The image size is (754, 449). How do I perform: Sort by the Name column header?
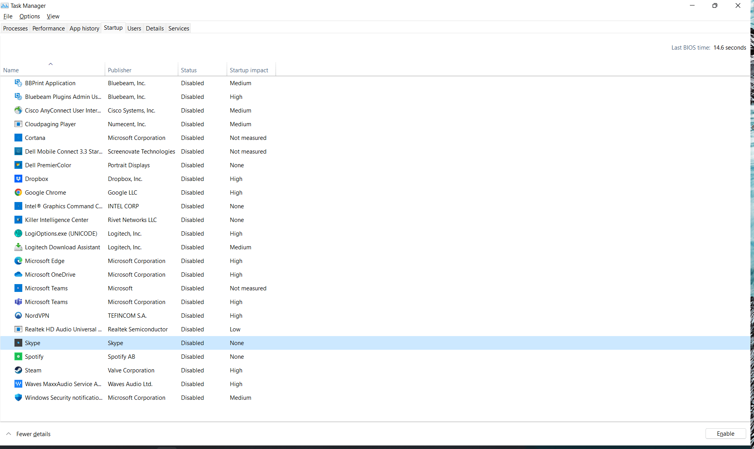pyautogui.click(x=52, y=70)
